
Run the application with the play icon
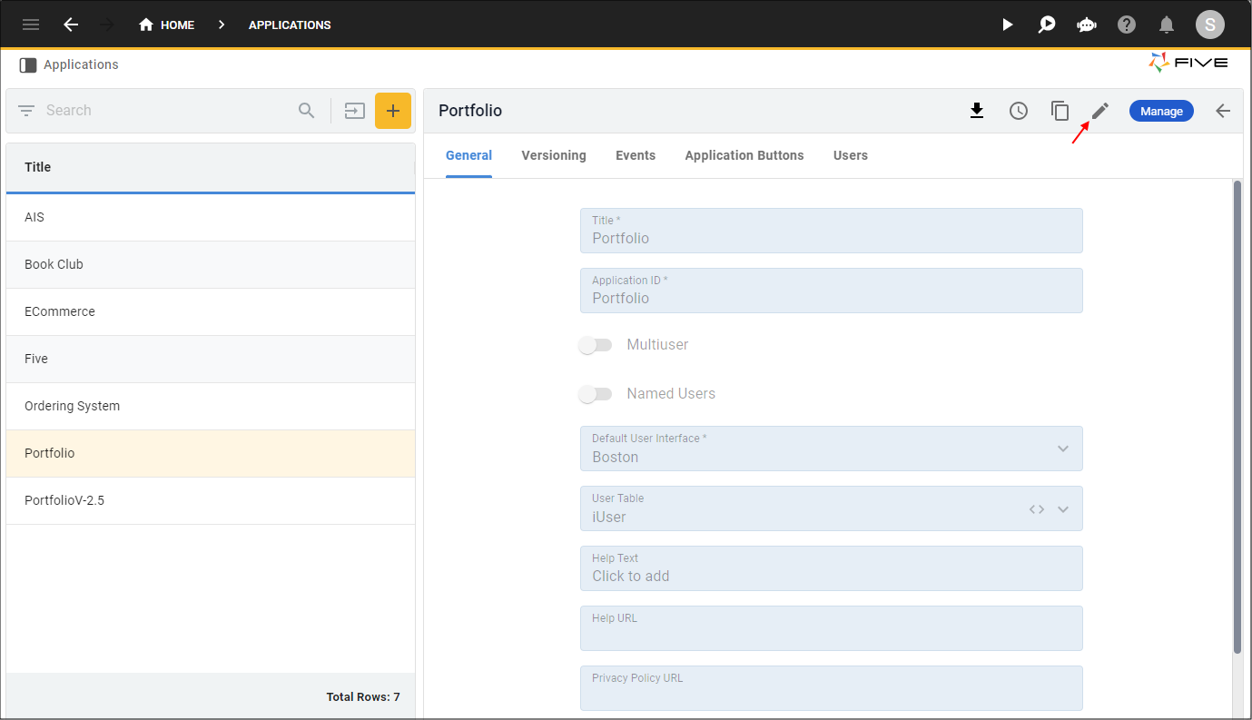[x=1008, y=25]
